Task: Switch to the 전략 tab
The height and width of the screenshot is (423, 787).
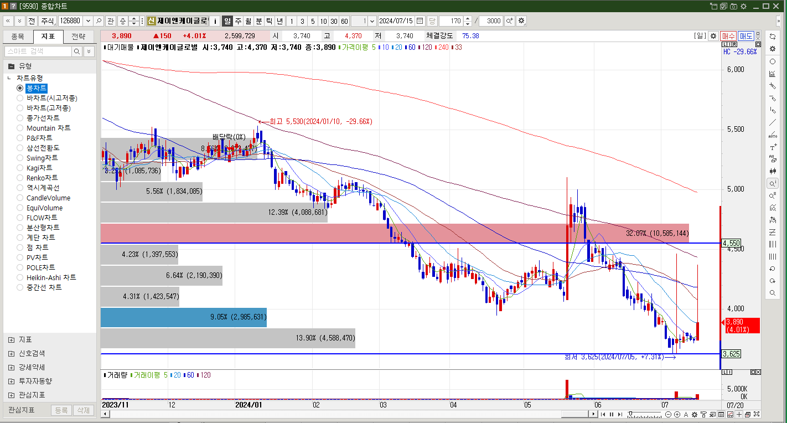Action: (79, 37)
